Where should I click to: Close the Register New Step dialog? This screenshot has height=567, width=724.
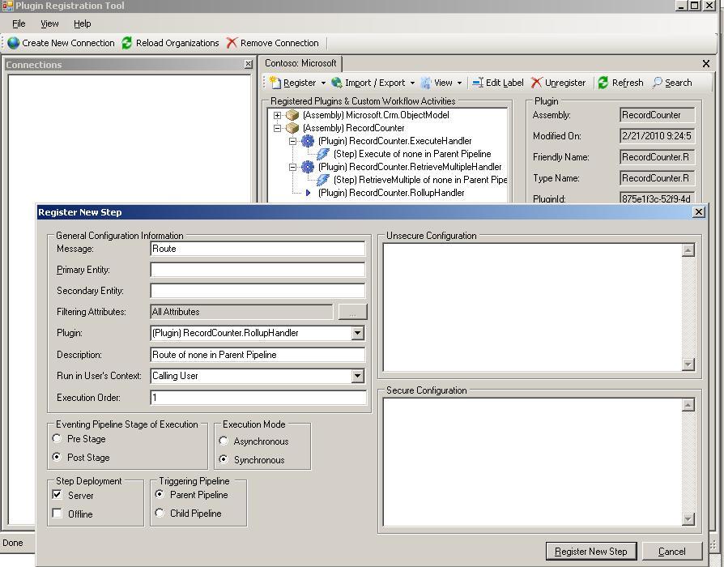click(699, 212)
